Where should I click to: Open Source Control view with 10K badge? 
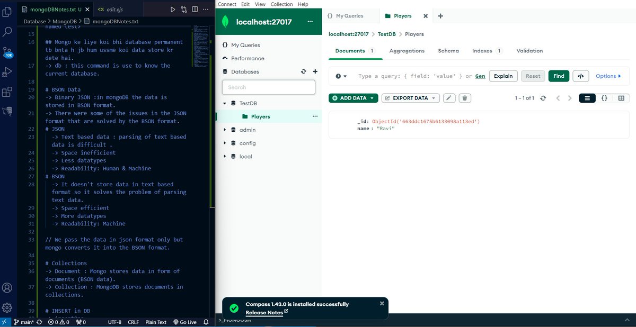7,52
